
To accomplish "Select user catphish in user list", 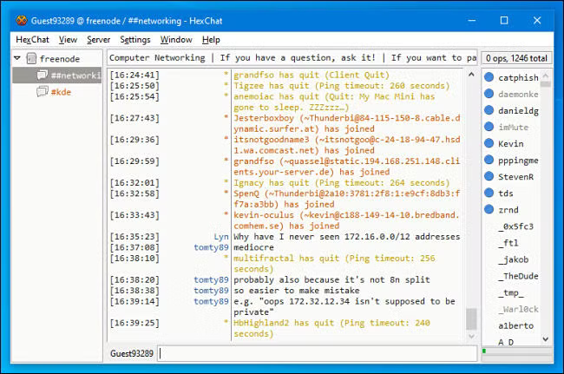I will (518, 78).
